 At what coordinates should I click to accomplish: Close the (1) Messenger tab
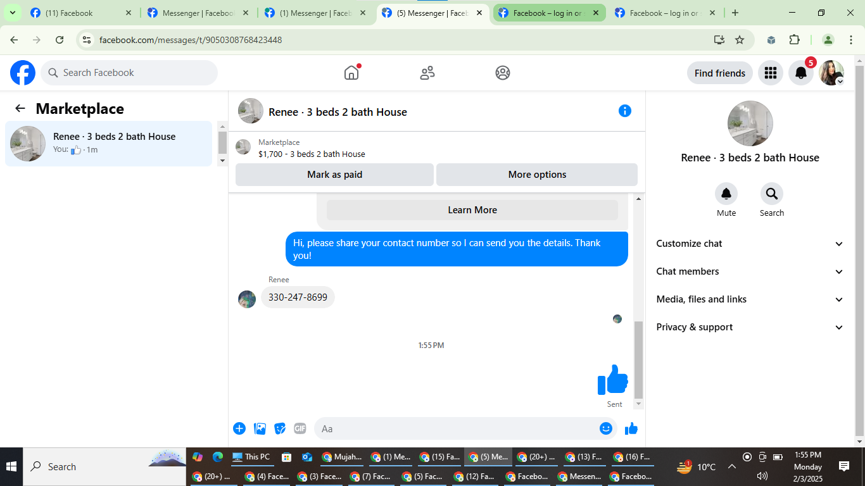pos(362,13)
